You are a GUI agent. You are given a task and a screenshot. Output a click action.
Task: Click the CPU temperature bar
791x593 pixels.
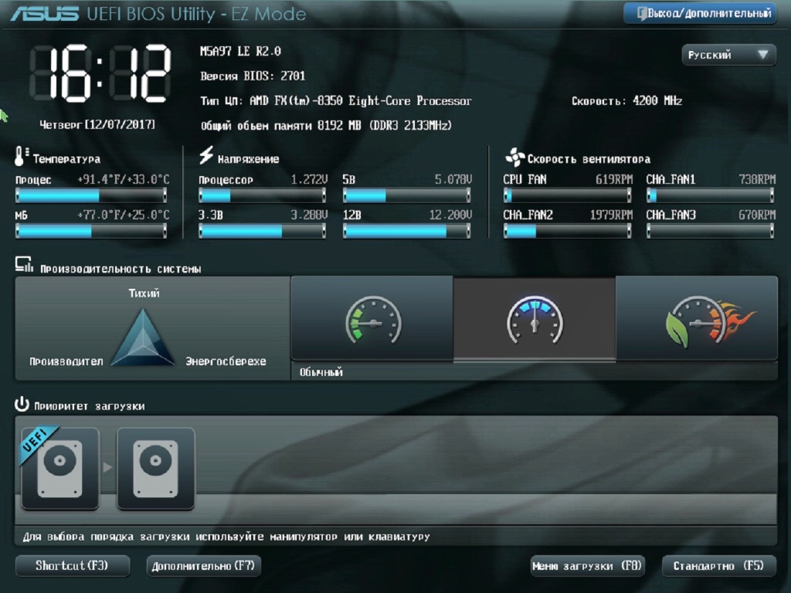click(91, 195)
